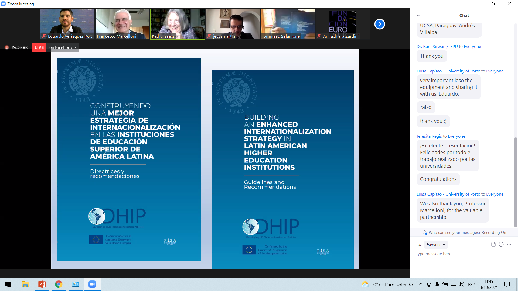518x291 pixels.
Task: Click the 'Who can see your messages?' link
Action: (x=455, y=232)
